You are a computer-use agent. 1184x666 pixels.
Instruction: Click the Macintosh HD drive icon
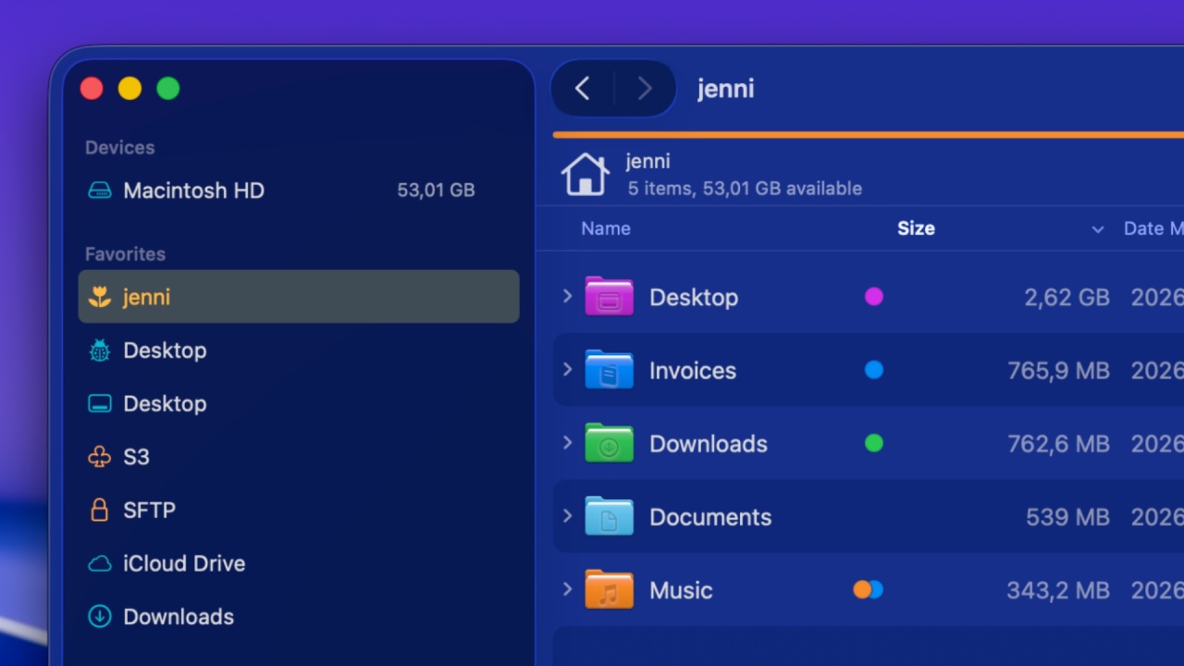tap(99, 191)
